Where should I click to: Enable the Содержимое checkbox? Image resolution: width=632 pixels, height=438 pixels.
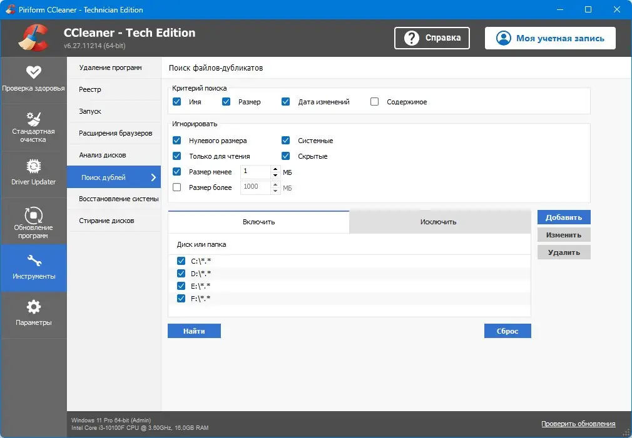pos(374,101)
